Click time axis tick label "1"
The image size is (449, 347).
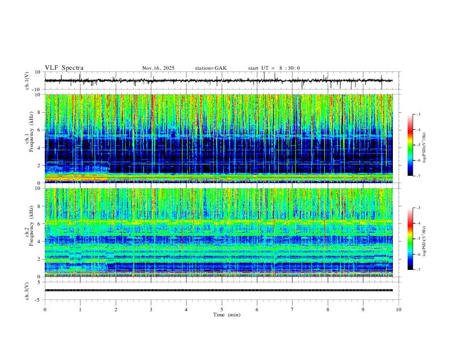(x=80, y=310)
